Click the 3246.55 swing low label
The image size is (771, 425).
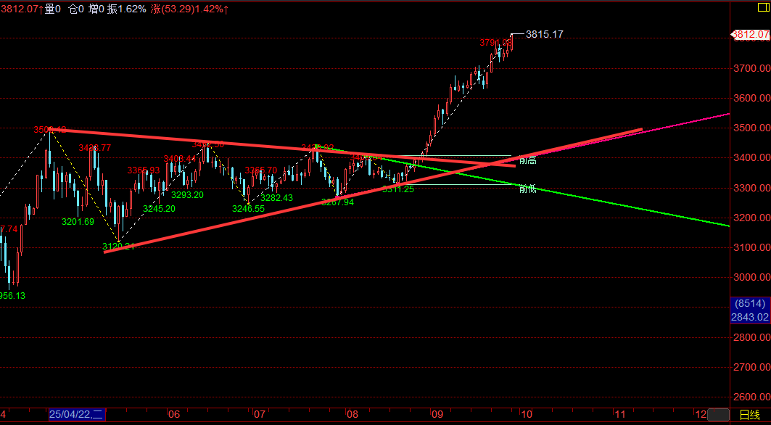248,209
